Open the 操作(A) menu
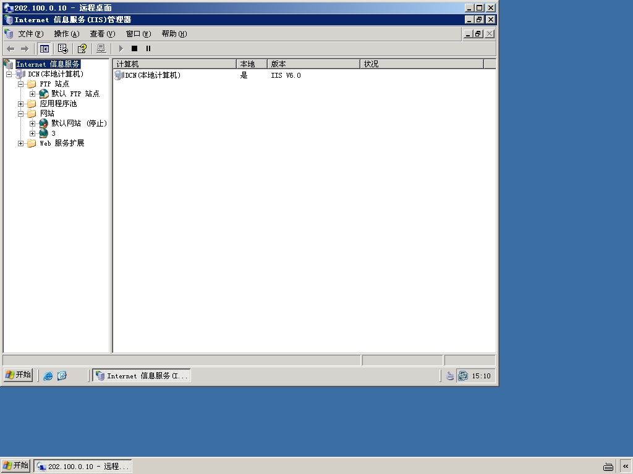Viewport: 633px width, 474px height. point(67,34)
